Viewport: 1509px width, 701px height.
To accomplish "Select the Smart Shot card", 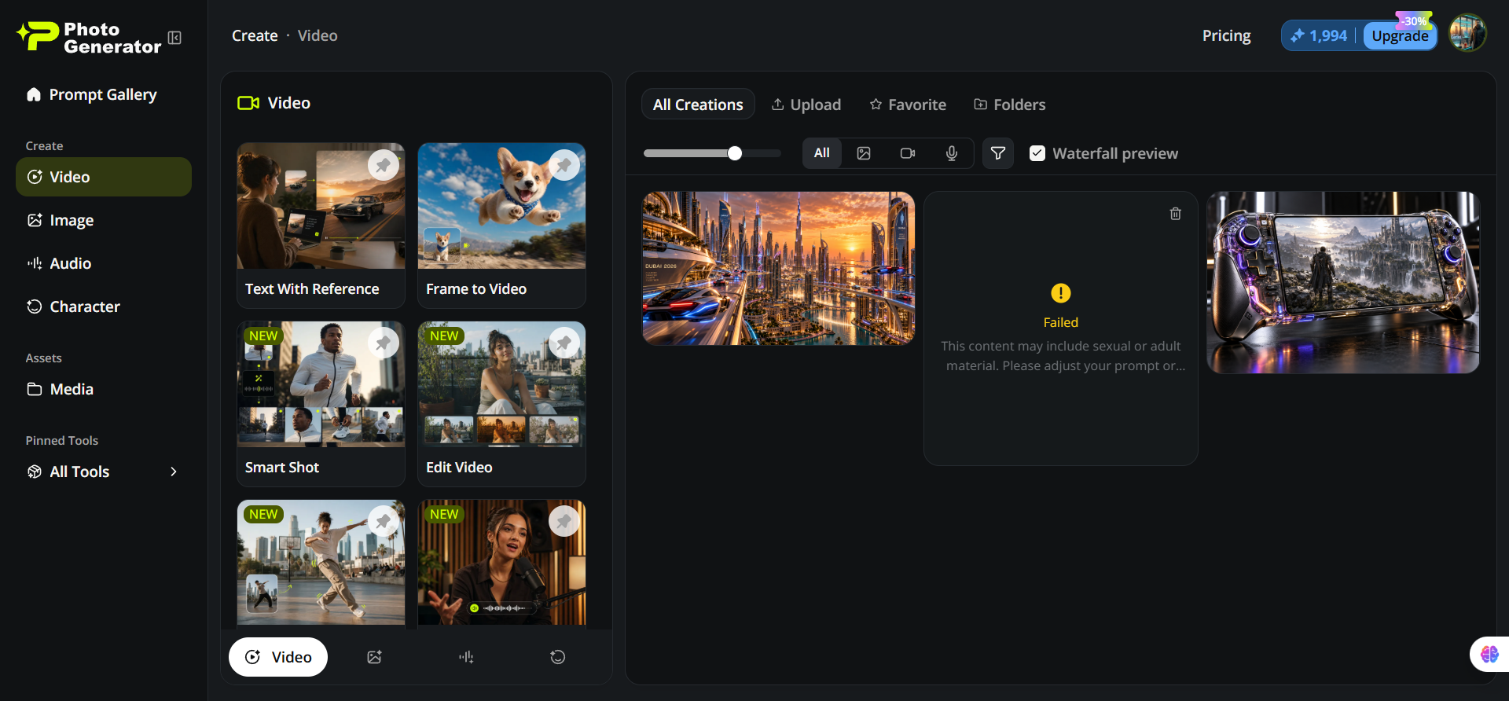I will 321,404.
